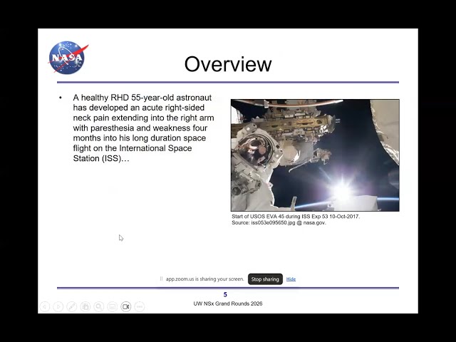Click the Overview slide title
Image resolution: width=456 pixels, height=342 pixels.
point(228,64)
